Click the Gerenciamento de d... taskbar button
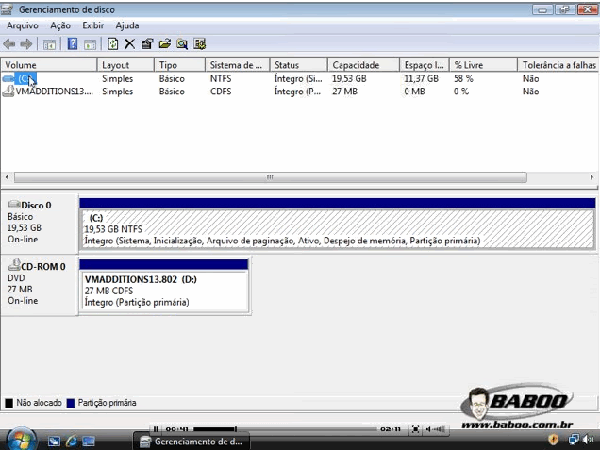Screen dimensions: 600x450 pos(192,442)
